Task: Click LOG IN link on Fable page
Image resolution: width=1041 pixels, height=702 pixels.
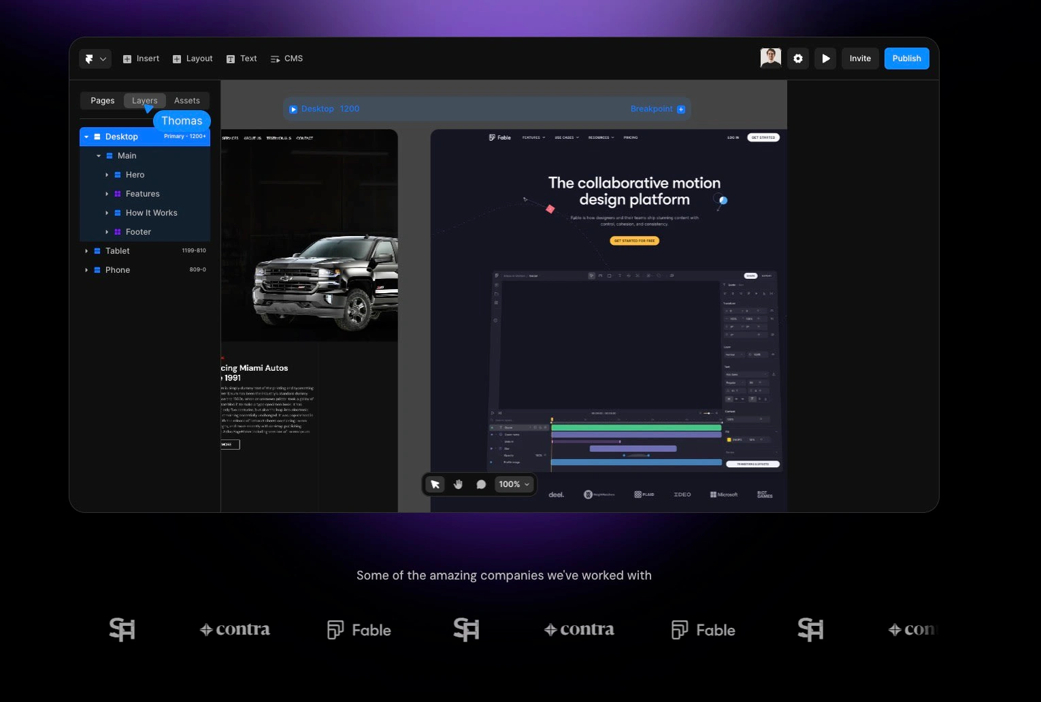Action: coord(733,137)
